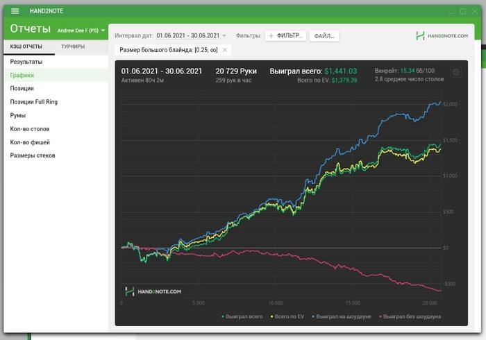Remove the big blind size filter

[x=225, y=50]
